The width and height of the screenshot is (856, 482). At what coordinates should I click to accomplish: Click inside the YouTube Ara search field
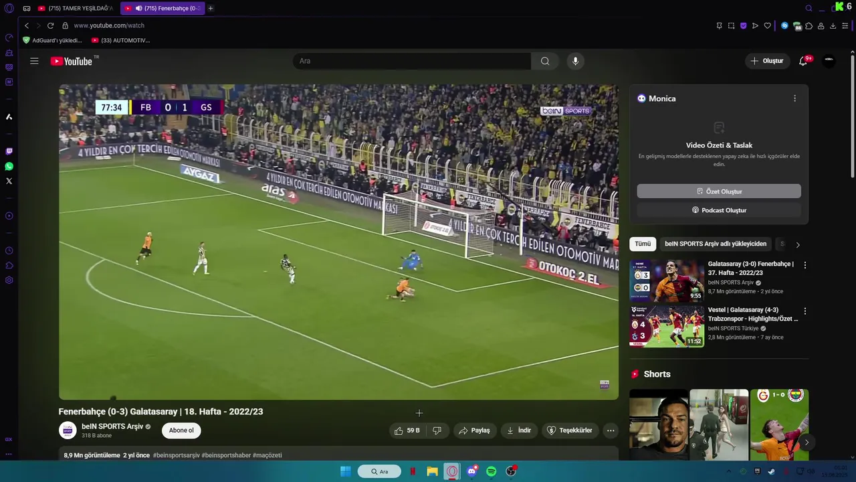[412, 61]
